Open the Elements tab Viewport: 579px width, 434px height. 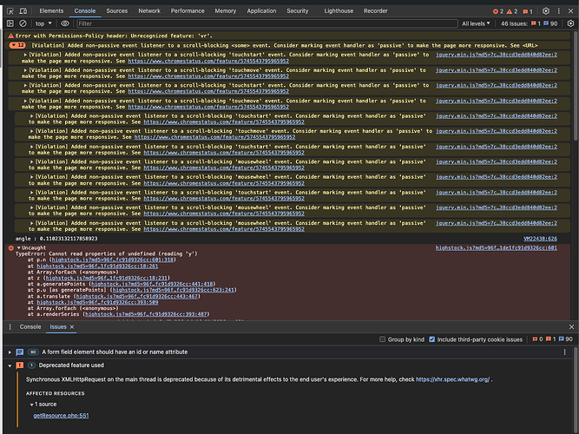pyautogui.click(x=51, y=11)
